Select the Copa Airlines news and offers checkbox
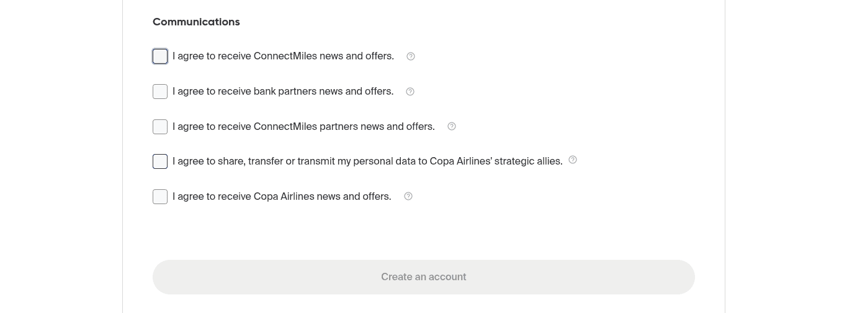Image resolution: width=847 pixels, height=313 pixels. tap(160, 197)
